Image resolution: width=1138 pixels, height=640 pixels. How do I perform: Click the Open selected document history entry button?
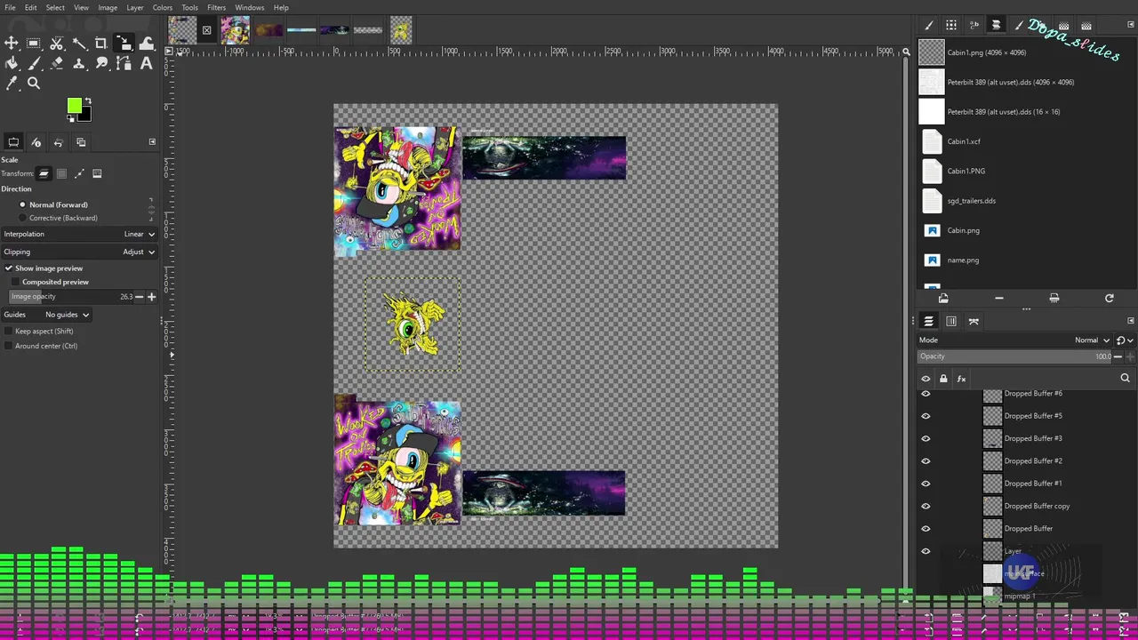pos(943,298)
